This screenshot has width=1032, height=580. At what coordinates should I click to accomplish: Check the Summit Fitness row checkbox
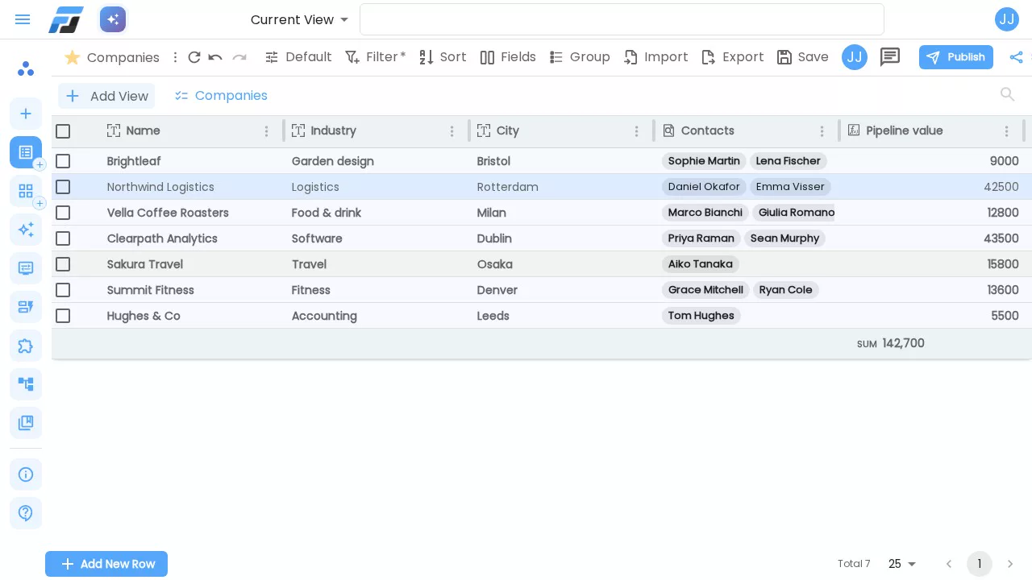pyautogui.click(x=63, y=290)
